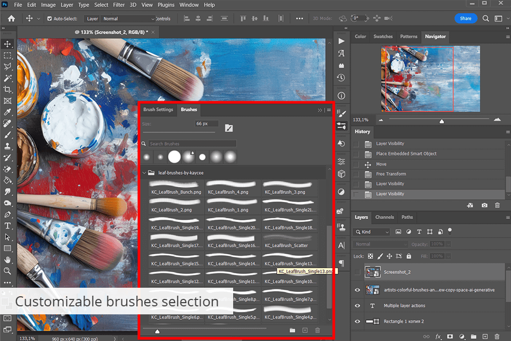This screenshot has height=341, width=511.
Task: Toggle the Auto-Select checkbox
Action: [x=50, y=19]
